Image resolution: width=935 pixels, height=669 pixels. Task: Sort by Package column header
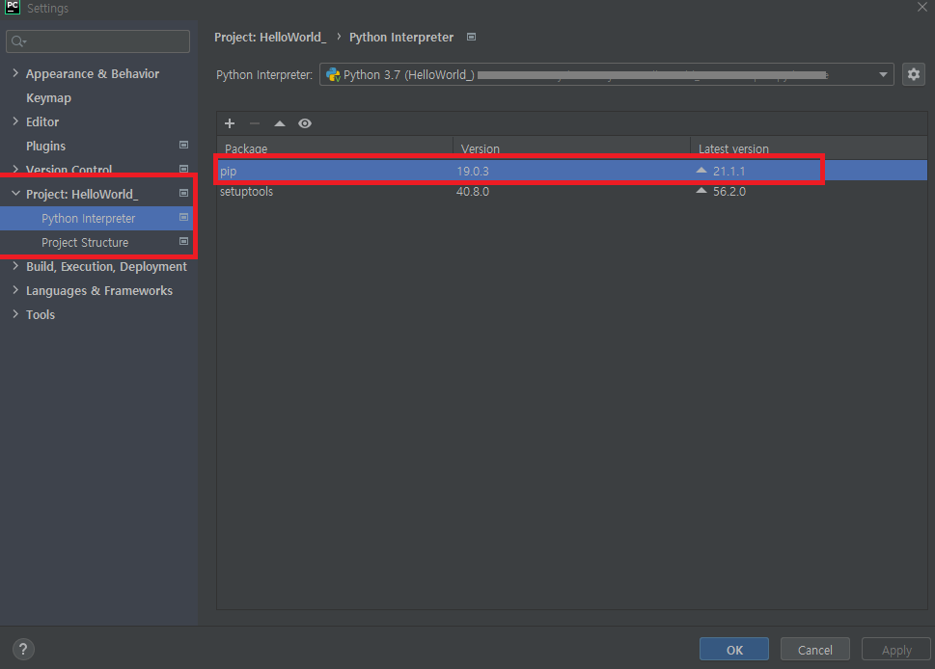335,147
